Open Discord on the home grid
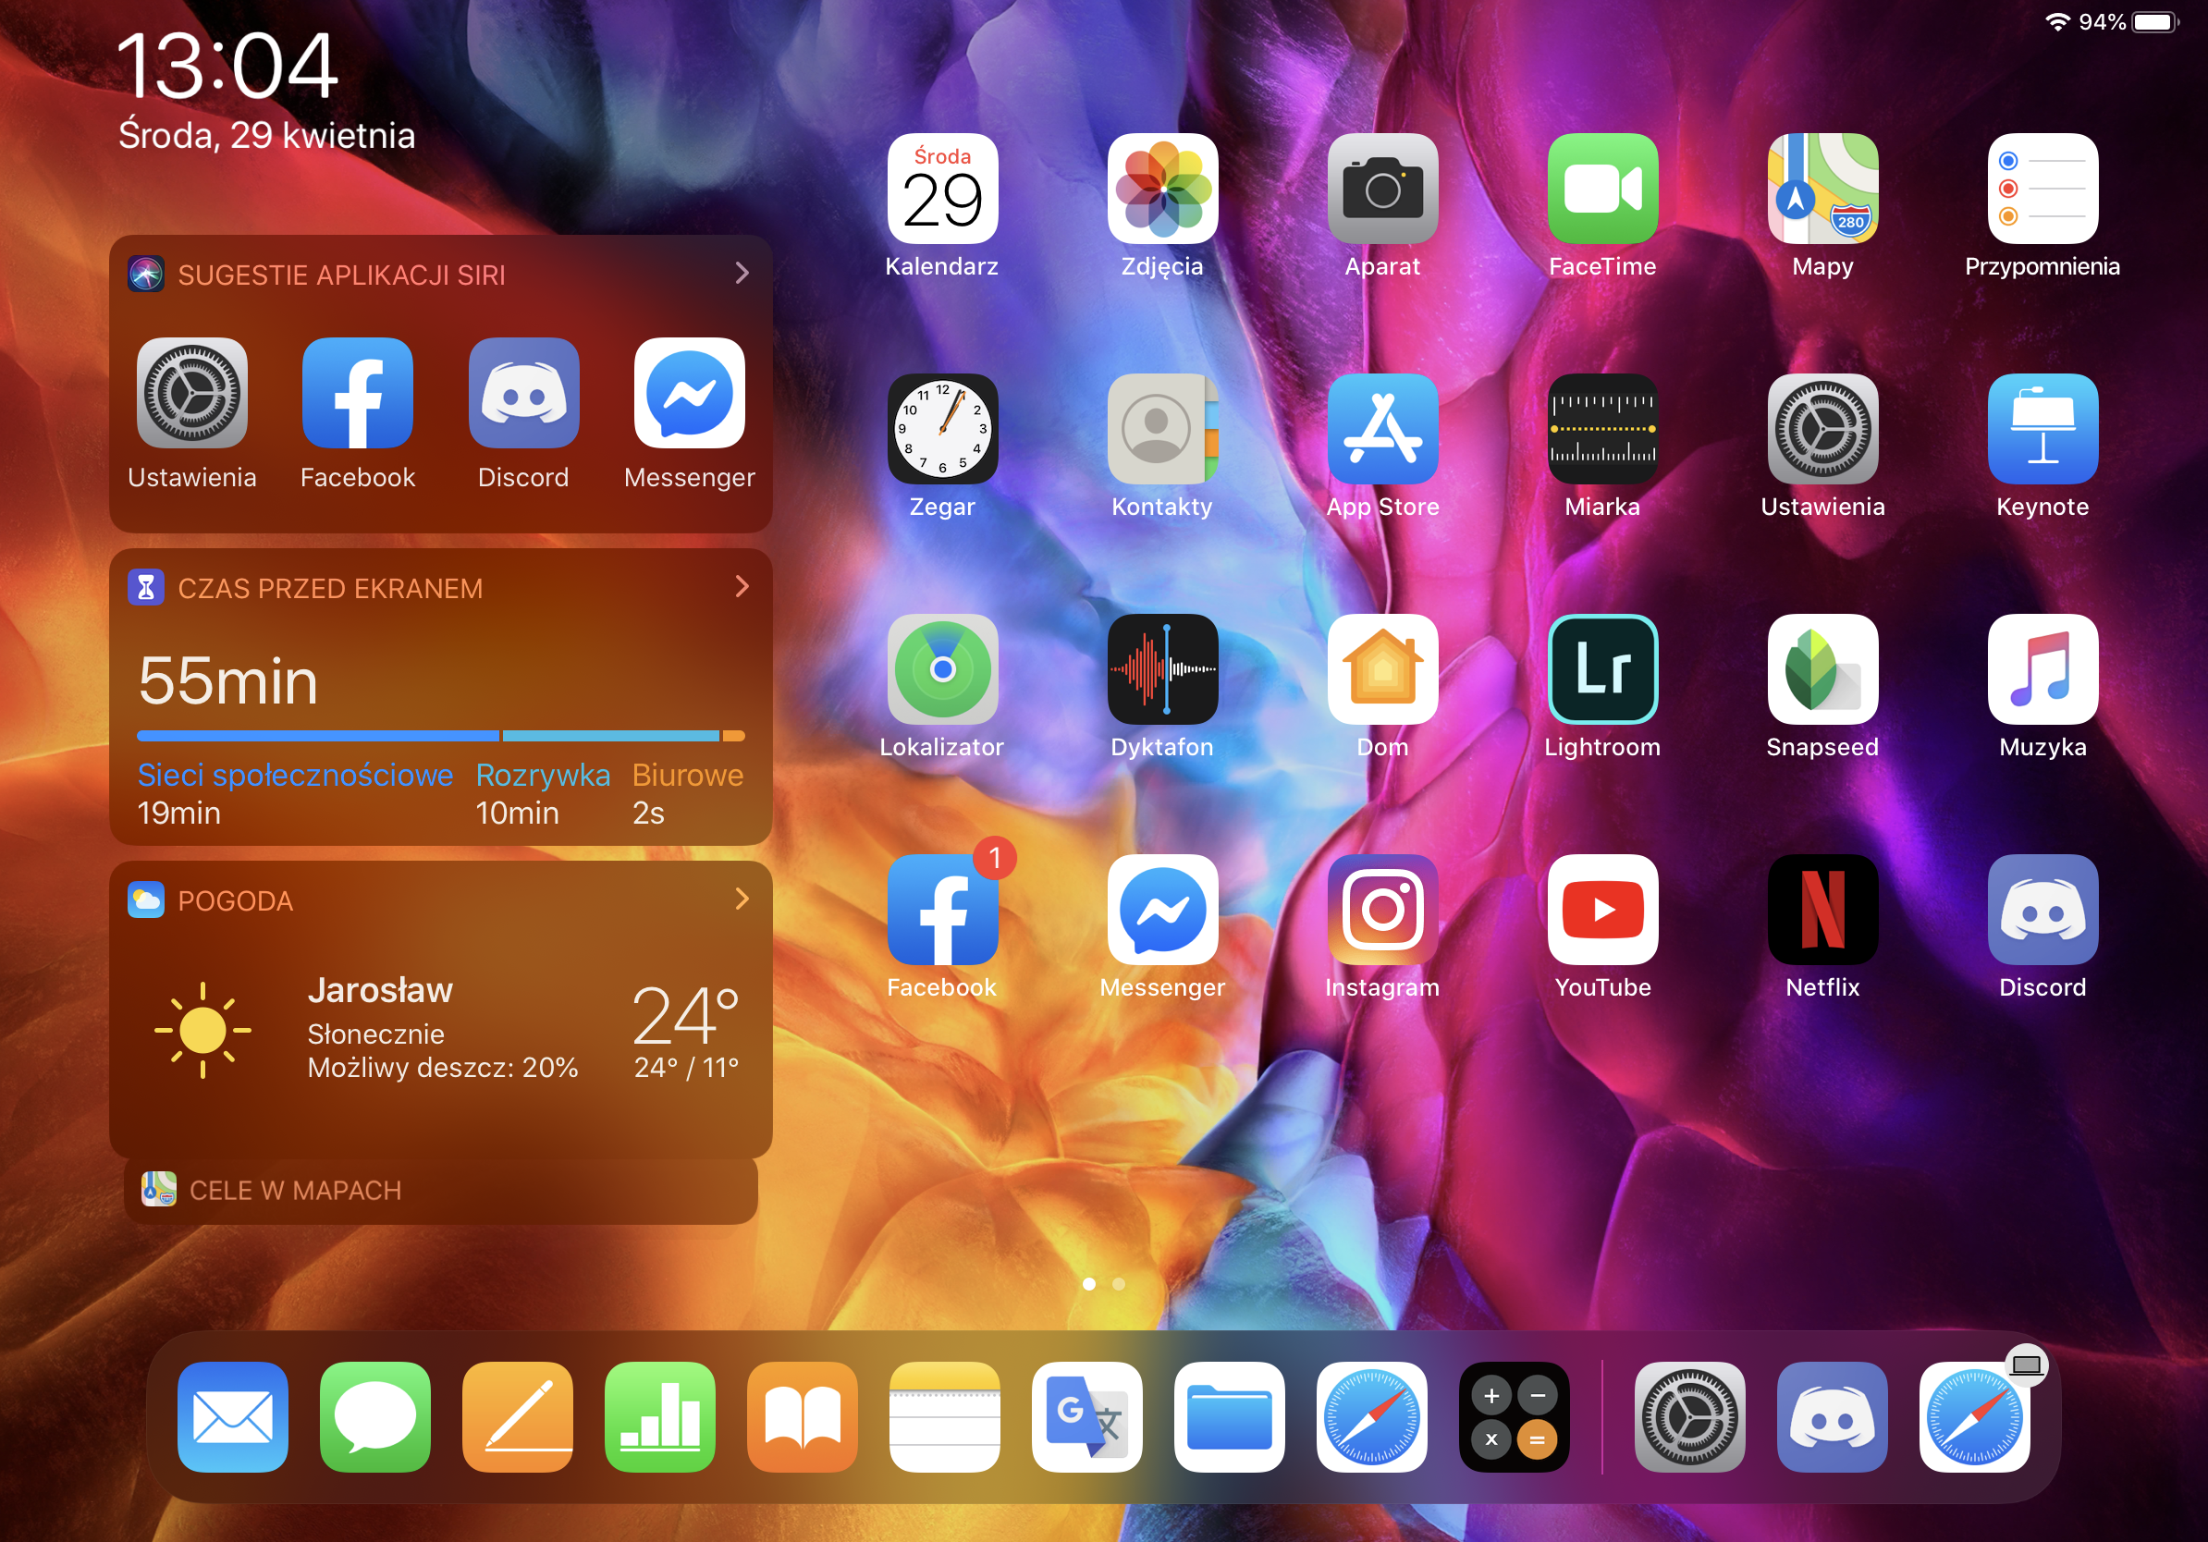Image resolution: width=2208 pixels, height=1542 pixels. click(2042, 910)
